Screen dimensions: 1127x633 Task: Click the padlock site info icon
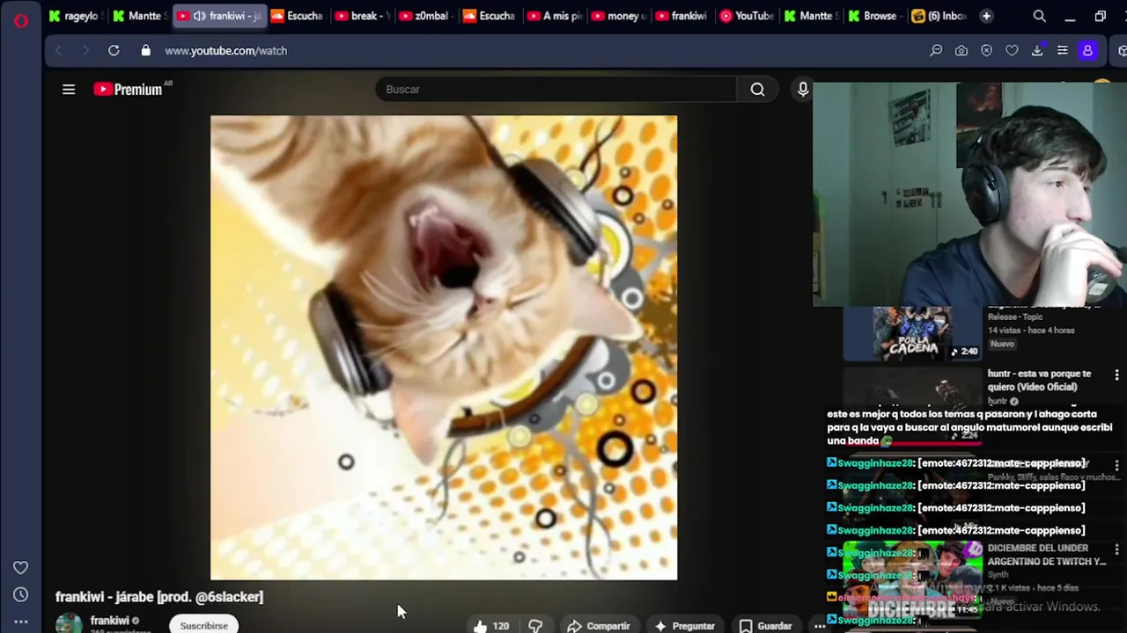pyautogui.click(x=145, y=51)
